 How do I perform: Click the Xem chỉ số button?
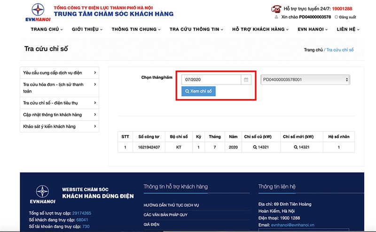[x=198, y=91]
